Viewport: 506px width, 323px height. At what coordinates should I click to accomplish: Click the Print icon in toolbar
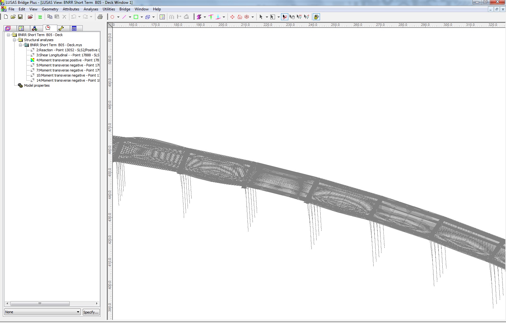pyautogui.click(x=100, y=17)
